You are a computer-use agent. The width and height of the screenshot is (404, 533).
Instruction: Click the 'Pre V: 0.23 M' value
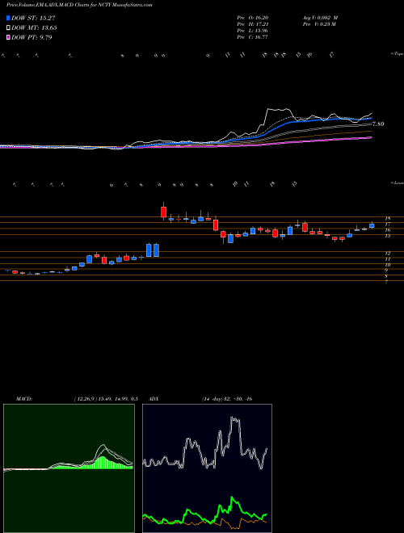319,24
